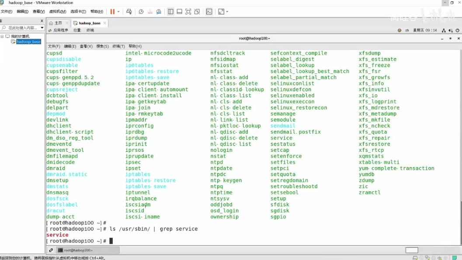Screen dimensions: 462x260
Task: Click the library search input field
Action: click(21, 27)
